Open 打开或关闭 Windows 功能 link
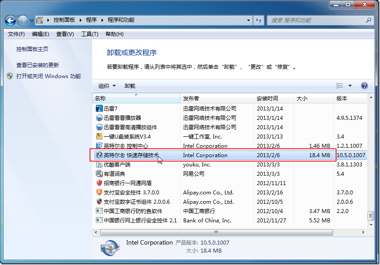The width and height of the screenshot is (380, 265). 48,76
